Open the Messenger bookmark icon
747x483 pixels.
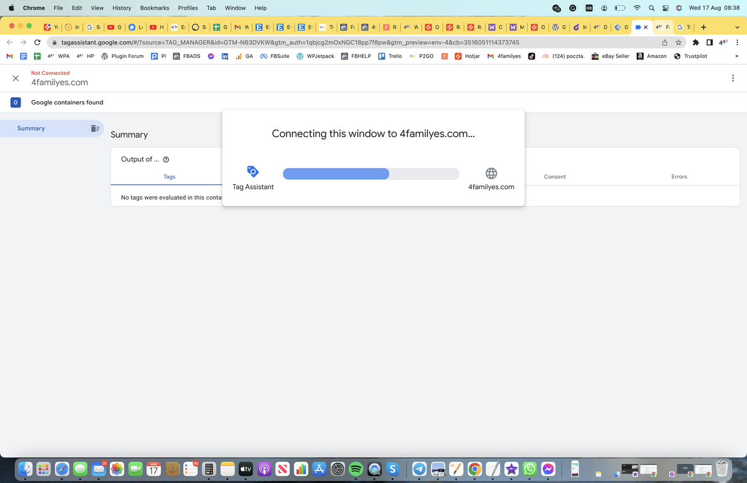point(211,56)
